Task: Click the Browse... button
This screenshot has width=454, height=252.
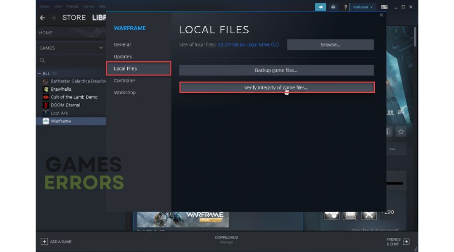Action: tap(330, 44)
